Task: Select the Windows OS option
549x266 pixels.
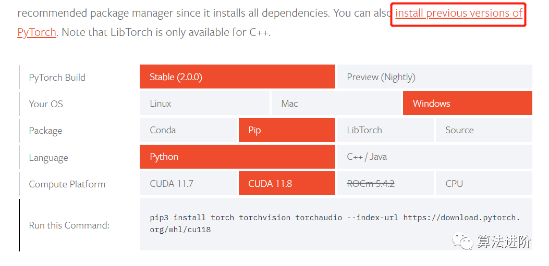Action: pos(467,104)
